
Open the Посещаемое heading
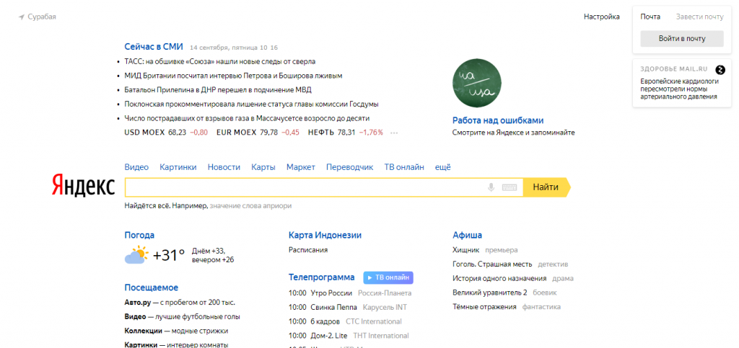(x=152, y=287)
